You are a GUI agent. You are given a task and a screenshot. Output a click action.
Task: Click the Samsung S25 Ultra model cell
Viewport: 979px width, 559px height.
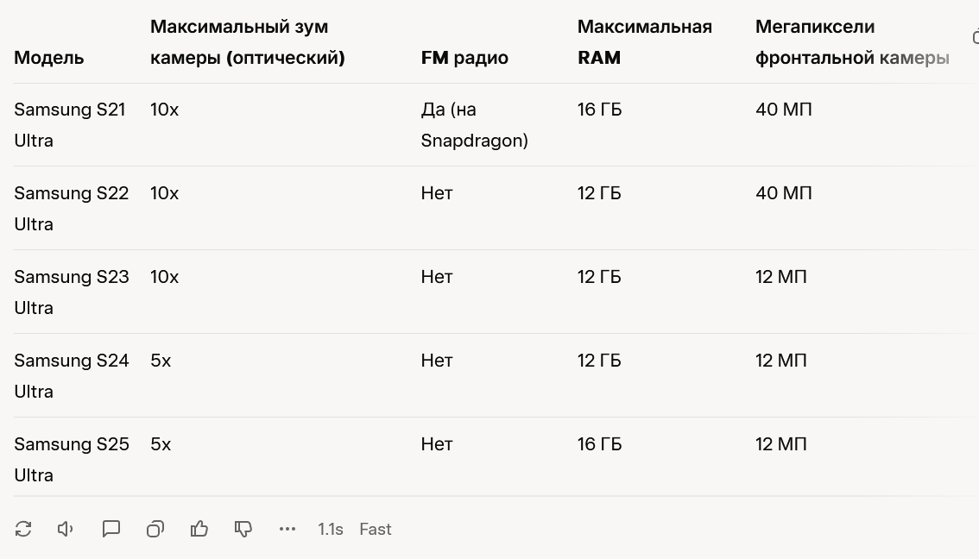point(71,459)
